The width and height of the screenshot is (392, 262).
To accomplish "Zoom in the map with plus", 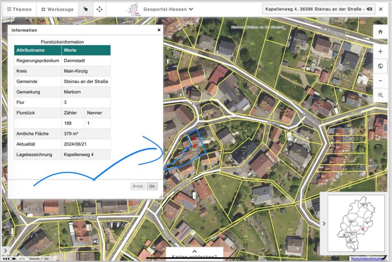I will [x=380, y=52].
